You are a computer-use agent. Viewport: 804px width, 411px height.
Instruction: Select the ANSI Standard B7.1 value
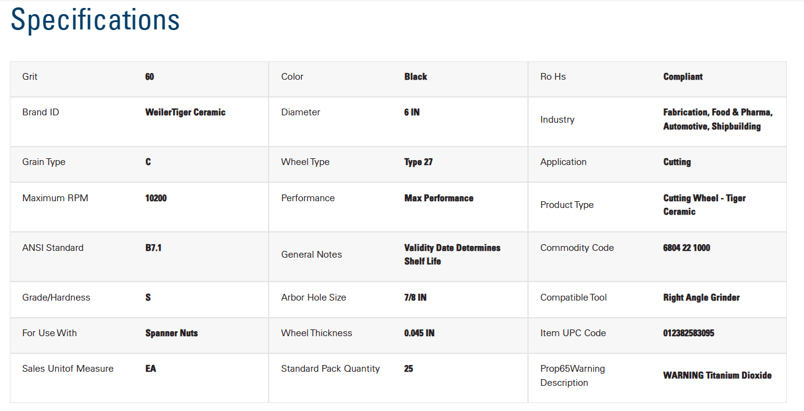[x=153, y=248]
